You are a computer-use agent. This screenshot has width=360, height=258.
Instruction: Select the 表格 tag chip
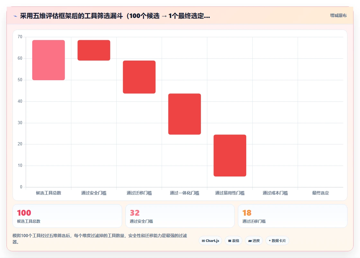click(x=233, y=241)
